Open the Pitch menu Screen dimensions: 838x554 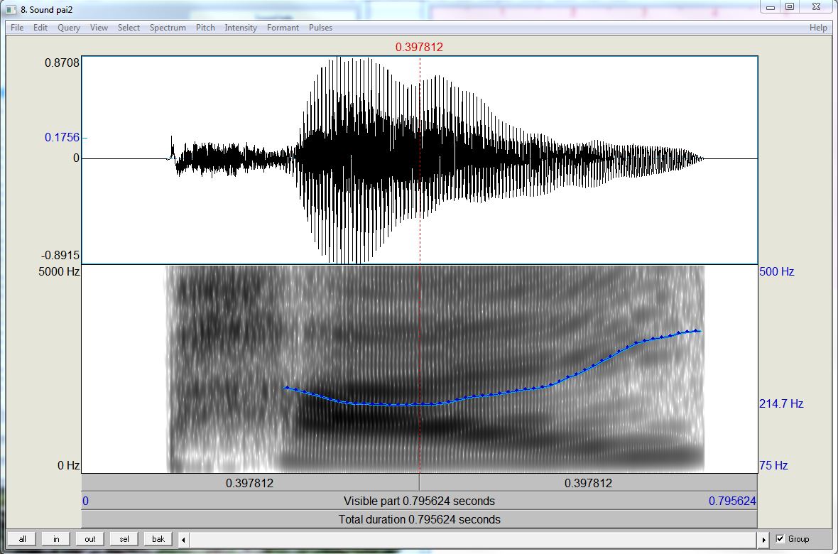(x=205, y=28)
